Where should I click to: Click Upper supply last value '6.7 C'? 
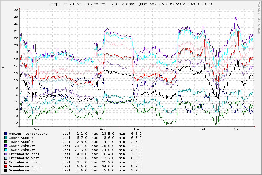click(x=82, y=138)
